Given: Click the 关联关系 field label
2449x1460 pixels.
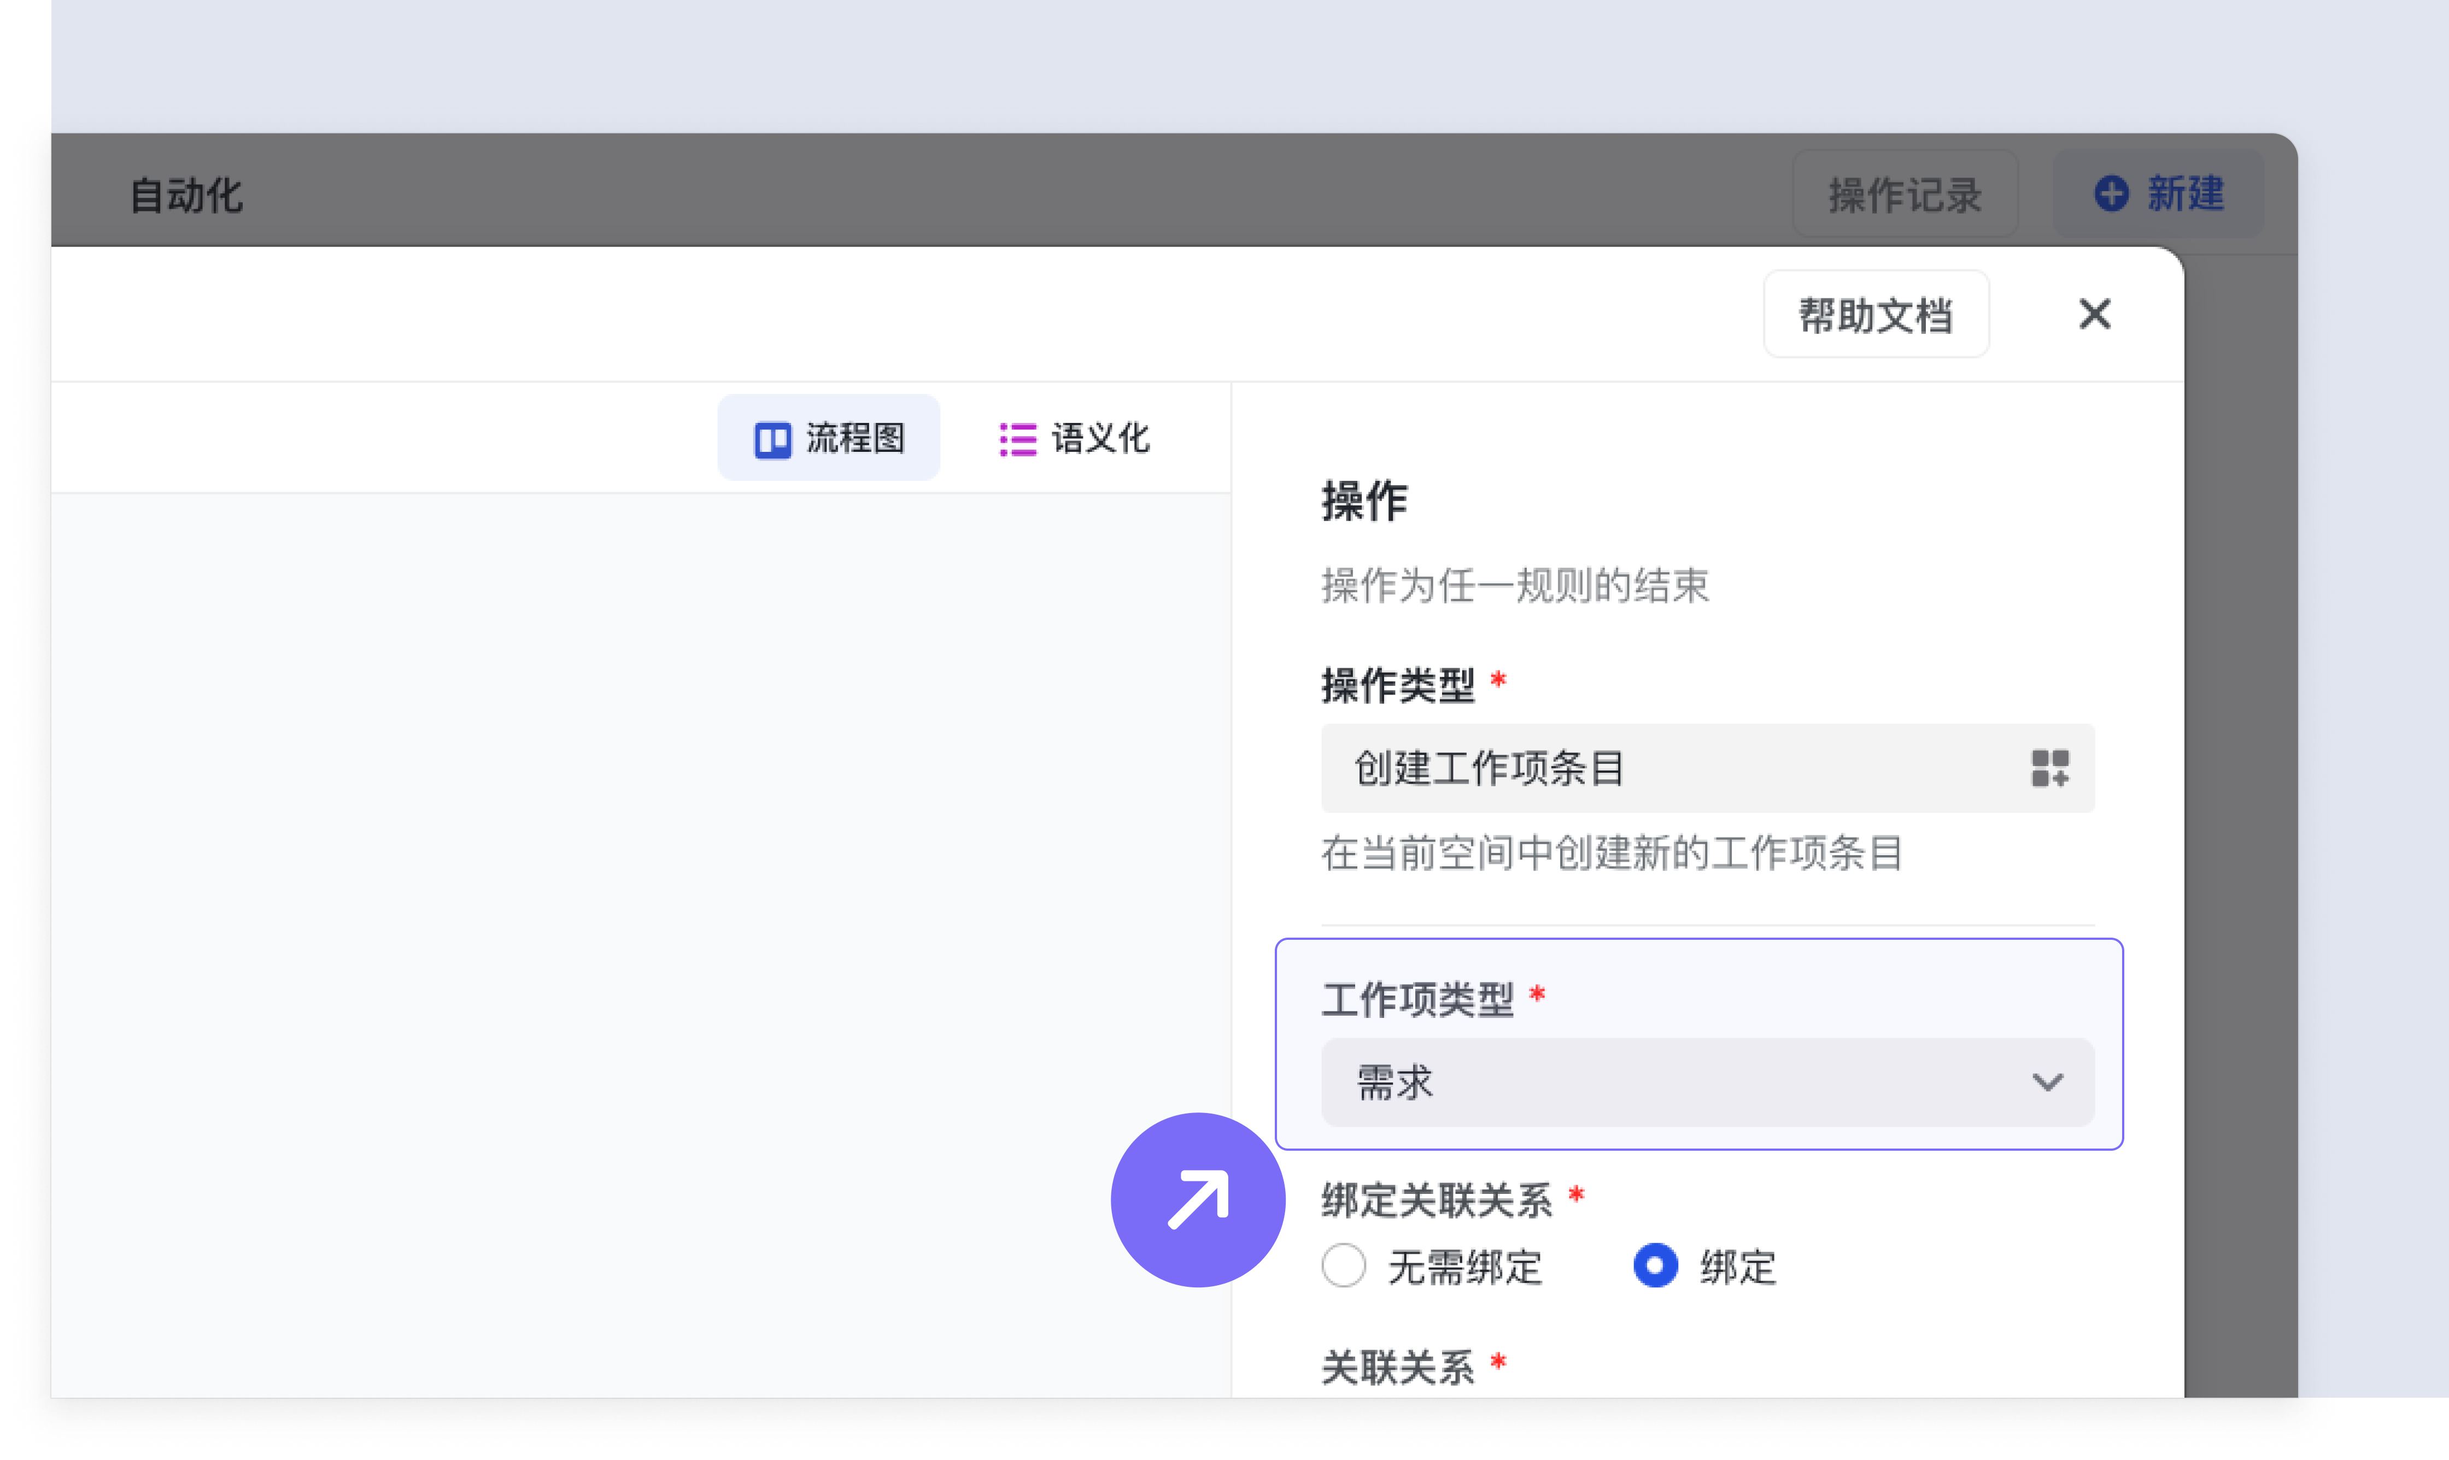Looking at the screenshot, I should point(1398,1368).
